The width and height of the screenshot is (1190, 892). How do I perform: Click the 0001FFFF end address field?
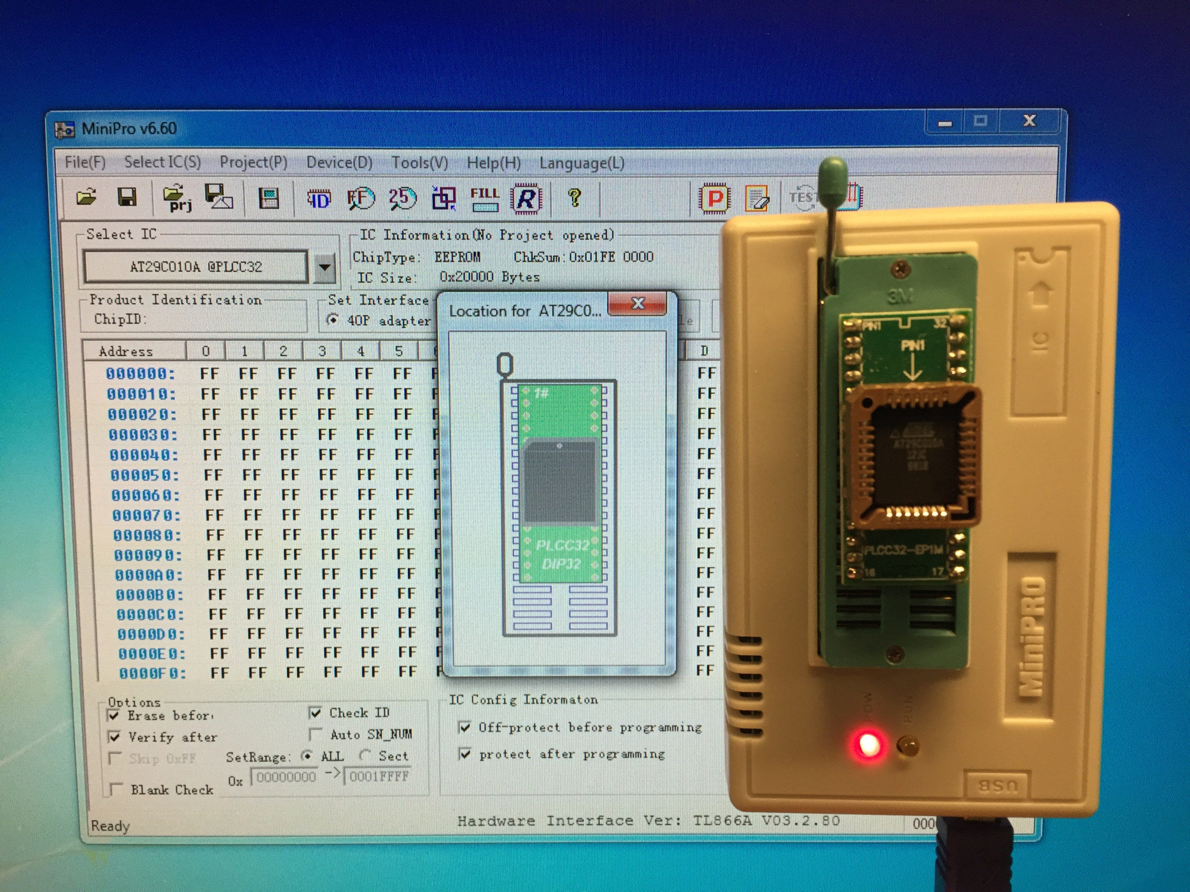pyautogui.click(x=378, y=777)
